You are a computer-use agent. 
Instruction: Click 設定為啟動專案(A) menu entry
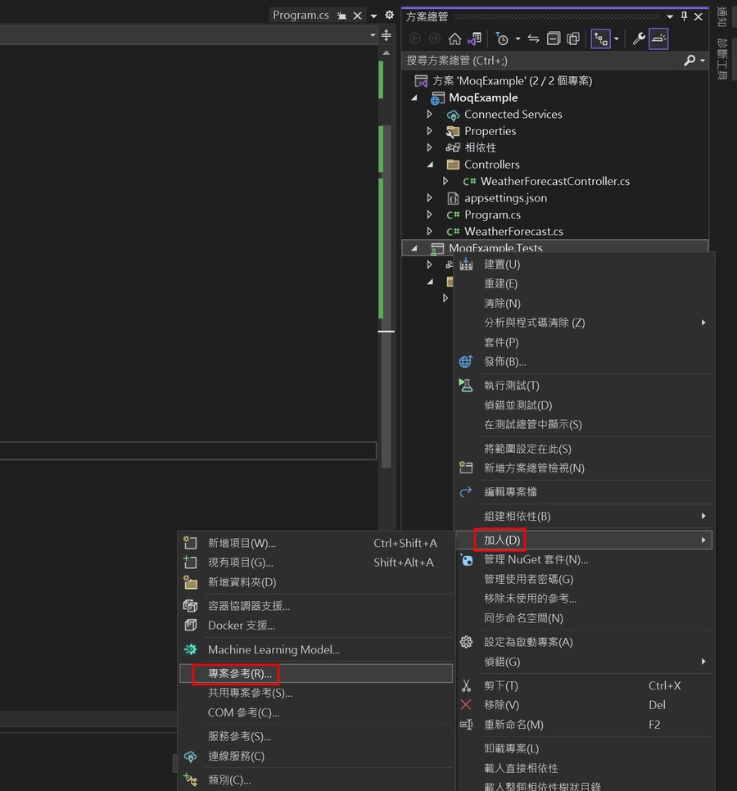(528, 642)
